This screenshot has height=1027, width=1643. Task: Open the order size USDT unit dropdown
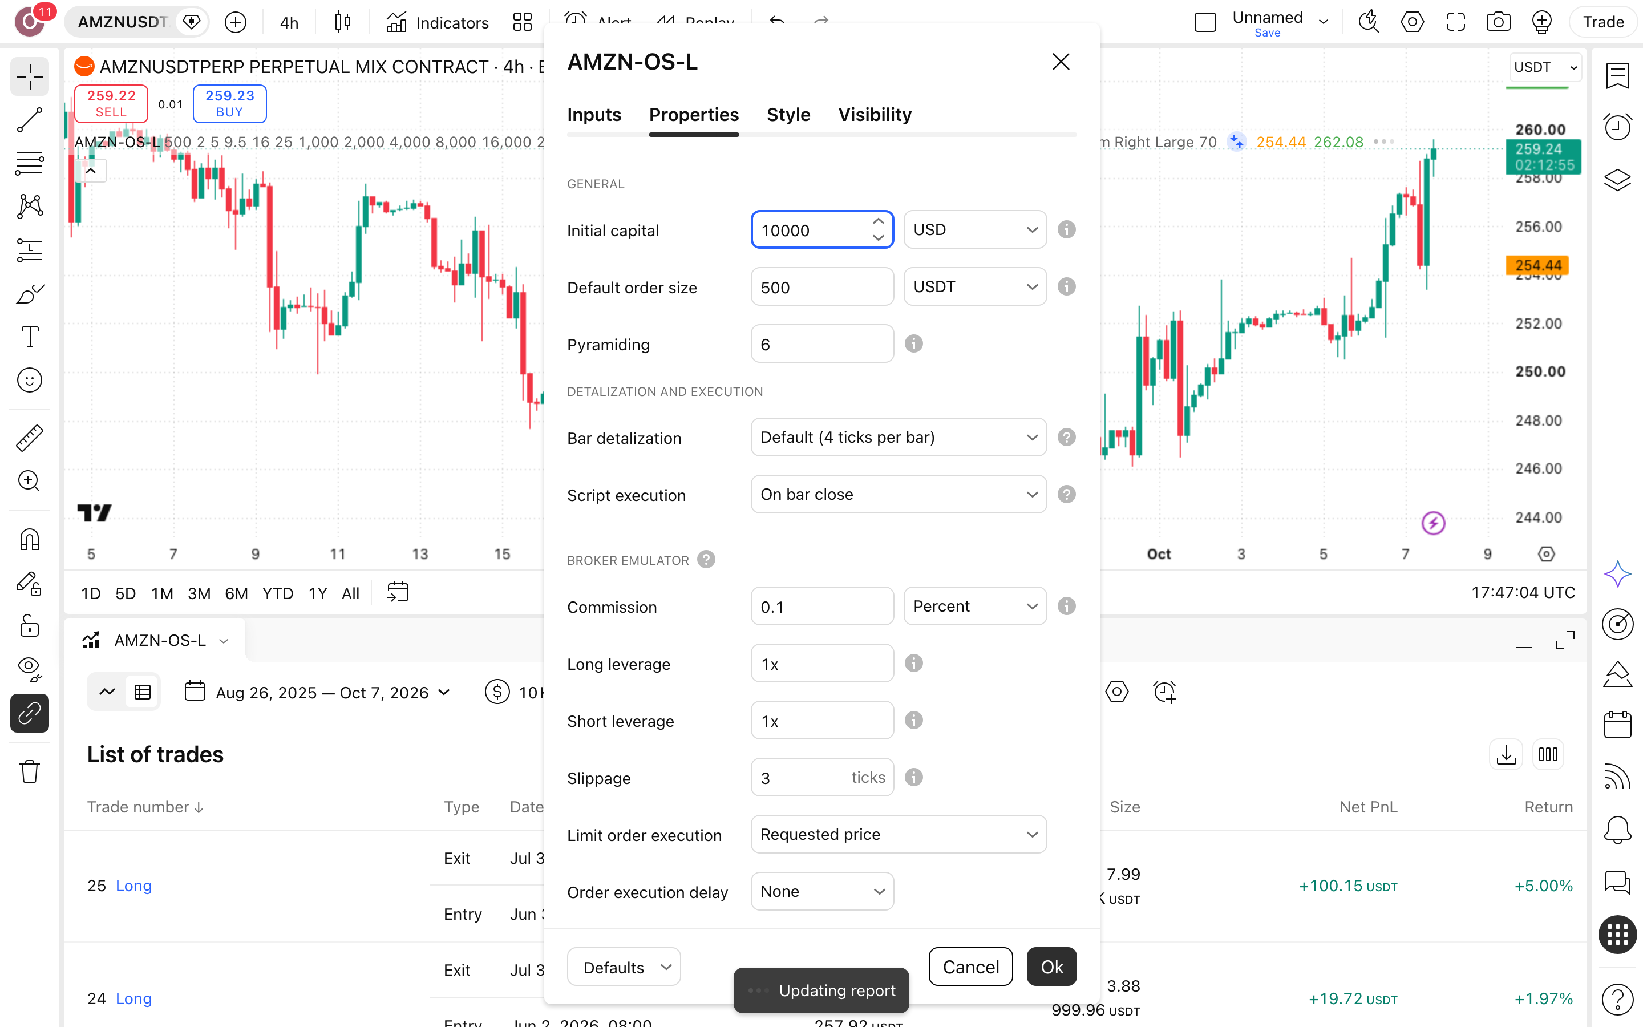[975, 286]
